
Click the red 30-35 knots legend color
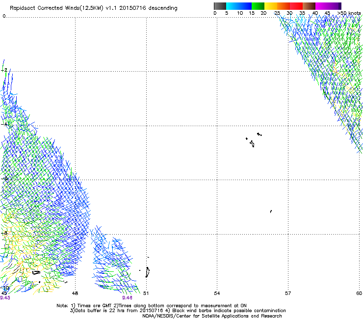click(296, 6)
